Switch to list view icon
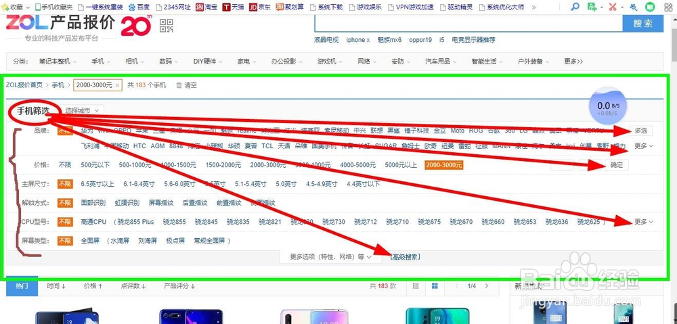Image resolution: width=677 pixels, height=324 pixels. (416, 286)
